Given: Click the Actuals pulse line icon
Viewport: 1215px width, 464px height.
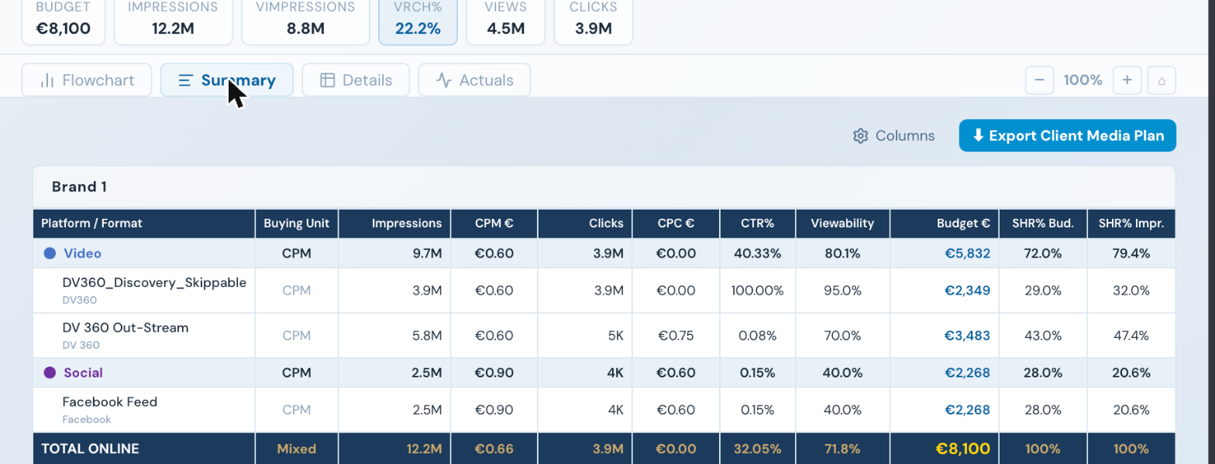Looking at the screenshot, I should pyautogui.click(x=444, y=80).
